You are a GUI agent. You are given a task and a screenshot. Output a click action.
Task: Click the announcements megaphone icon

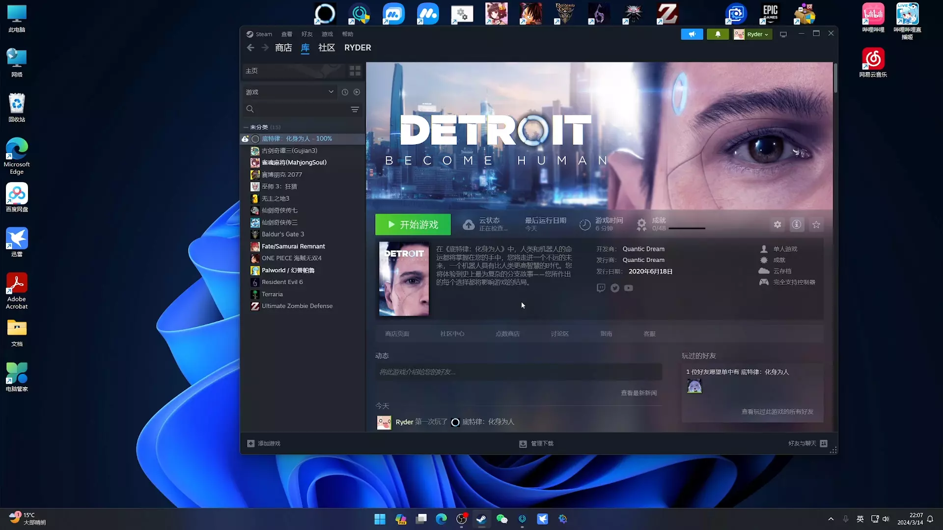tap(692, 34)
